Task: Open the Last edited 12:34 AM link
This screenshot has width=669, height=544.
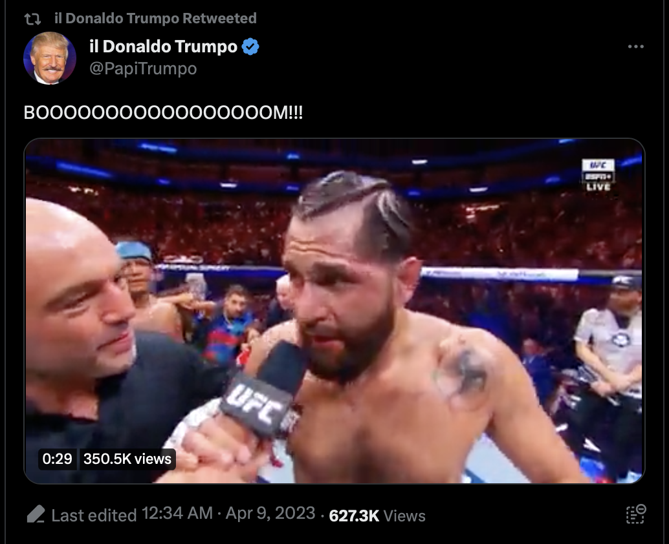Action: click(x=132, y=514)
